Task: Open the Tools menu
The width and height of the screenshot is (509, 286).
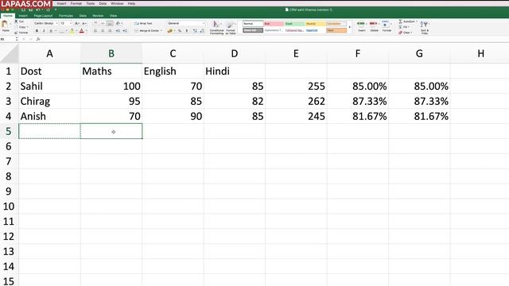Action: click(x=91, y=3)
